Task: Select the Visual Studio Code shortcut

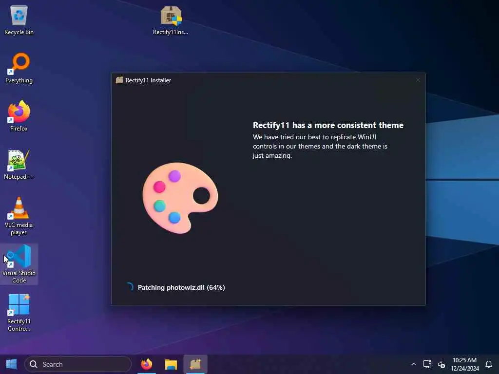Action: tap(19, 264)
